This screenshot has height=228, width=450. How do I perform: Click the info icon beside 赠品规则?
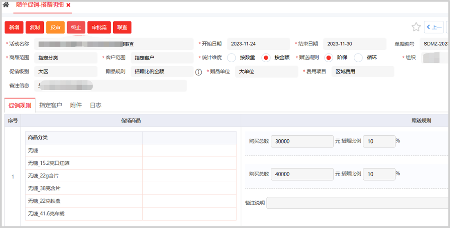click(x=198, y=72)
